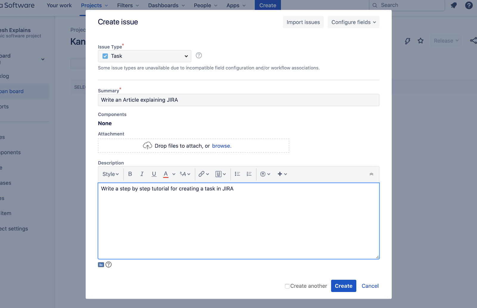Image resolution: width=477 pixels, height=308 pixels.
Task: Toggle bold formatting in description toolbar
Action: coord(130,174)
